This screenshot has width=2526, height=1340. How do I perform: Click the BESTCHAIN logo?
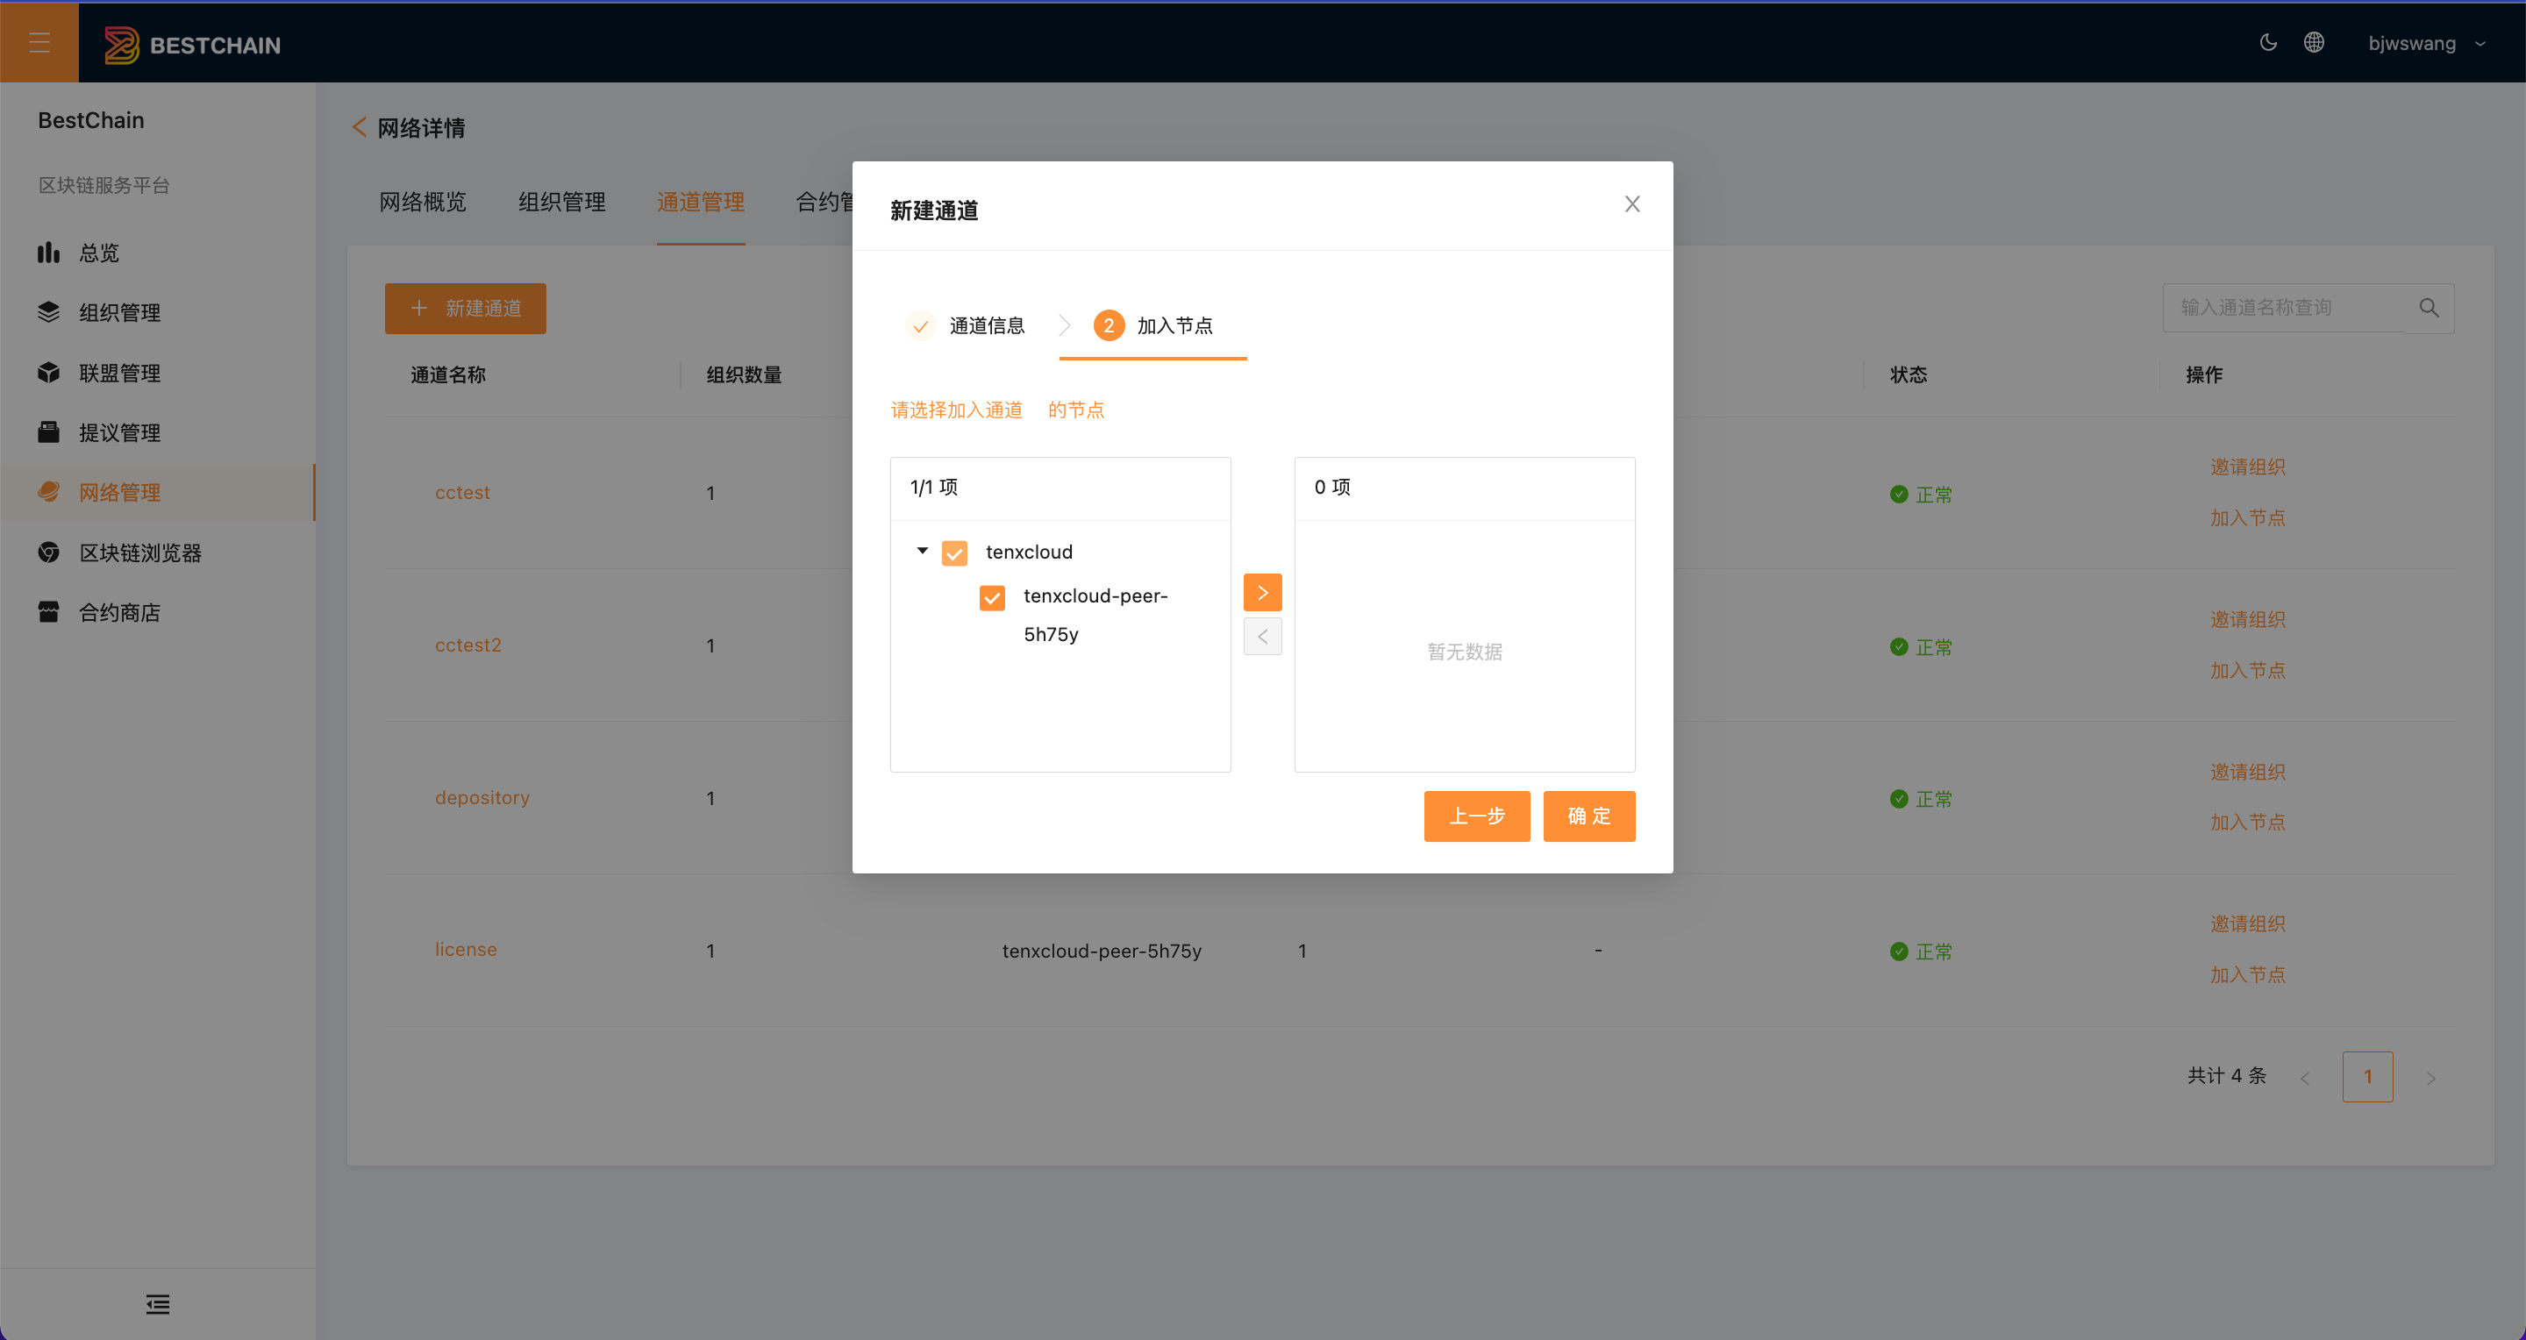(192, 45)
